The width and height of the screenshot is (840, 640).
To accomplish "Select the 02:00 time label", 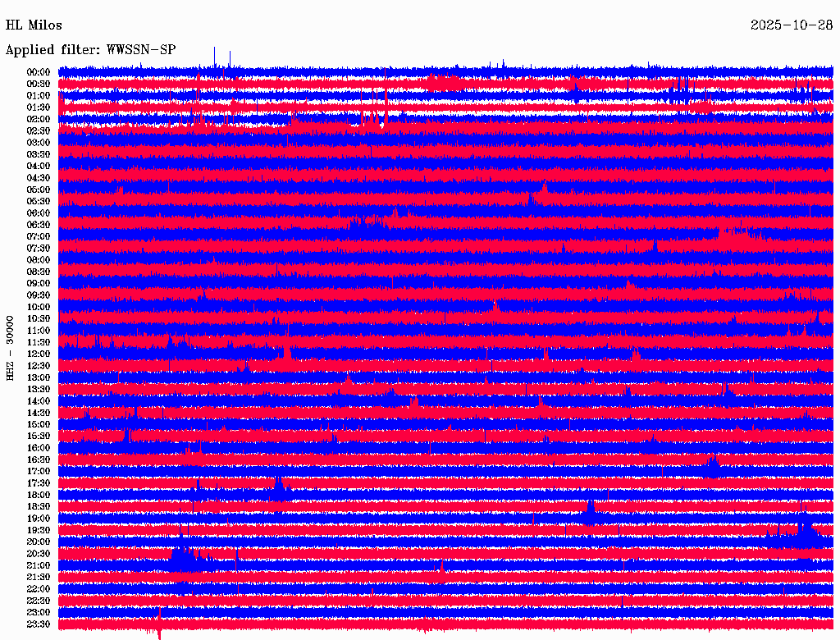I will coord(39,119).
